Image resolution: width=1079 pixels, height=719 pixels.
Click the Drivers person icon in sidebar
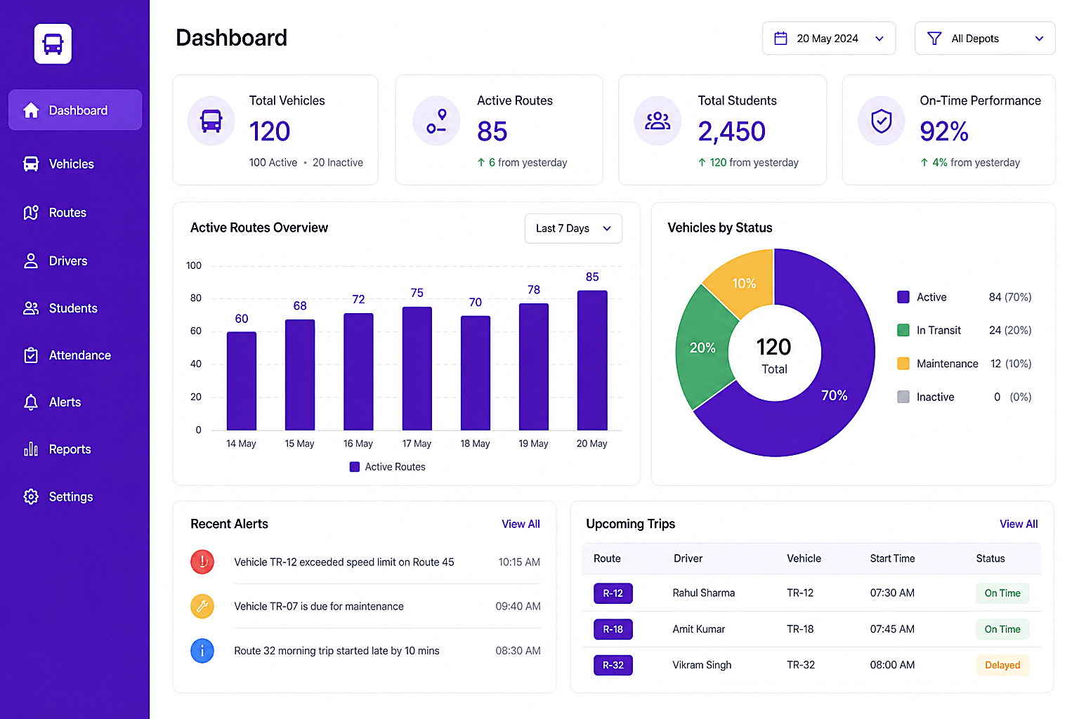tap(31, 260)
